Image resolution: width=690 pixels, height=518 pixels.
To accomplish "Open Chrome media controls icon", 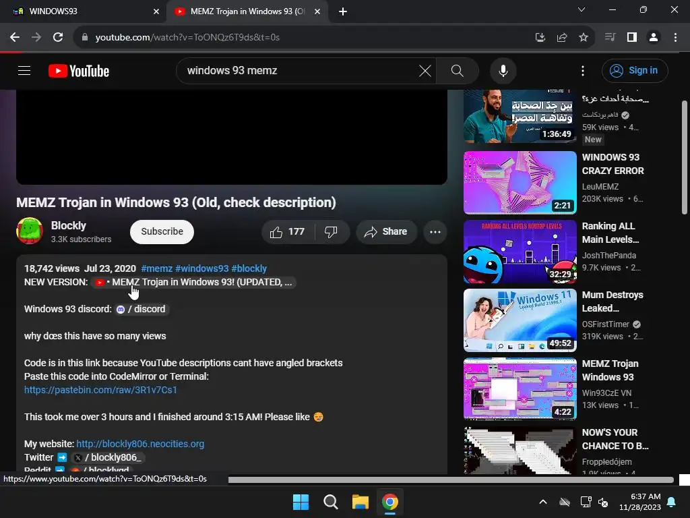I will pos(610,38).
